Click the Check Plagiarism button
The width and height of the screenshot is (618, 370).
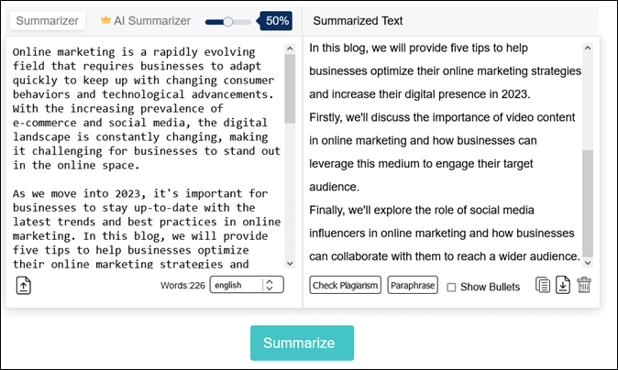(345, 285)
